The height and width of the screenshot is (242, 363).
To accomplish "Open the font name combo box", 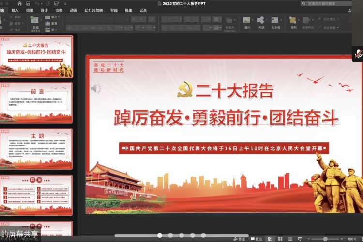I will tap(90, 19).
